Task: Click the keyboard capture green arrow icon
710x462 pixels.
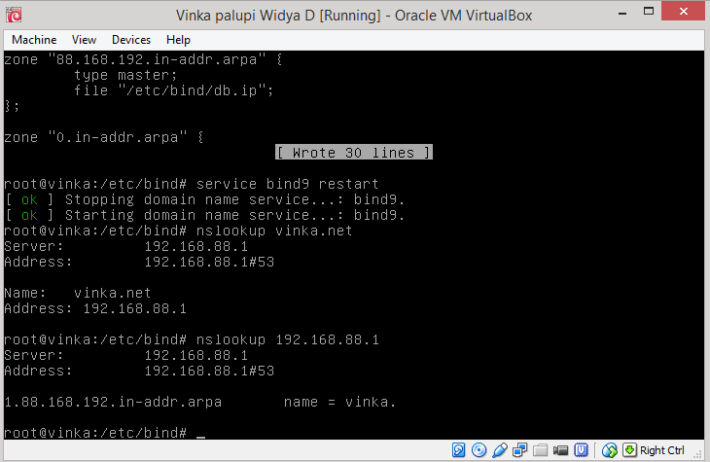Action: tap(629, 450)
